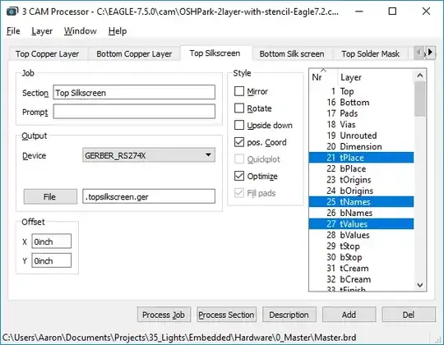Uncheck the Optimize option
Image resolution: width=444 pixels, height=345 pixels.
pos(239,176)
